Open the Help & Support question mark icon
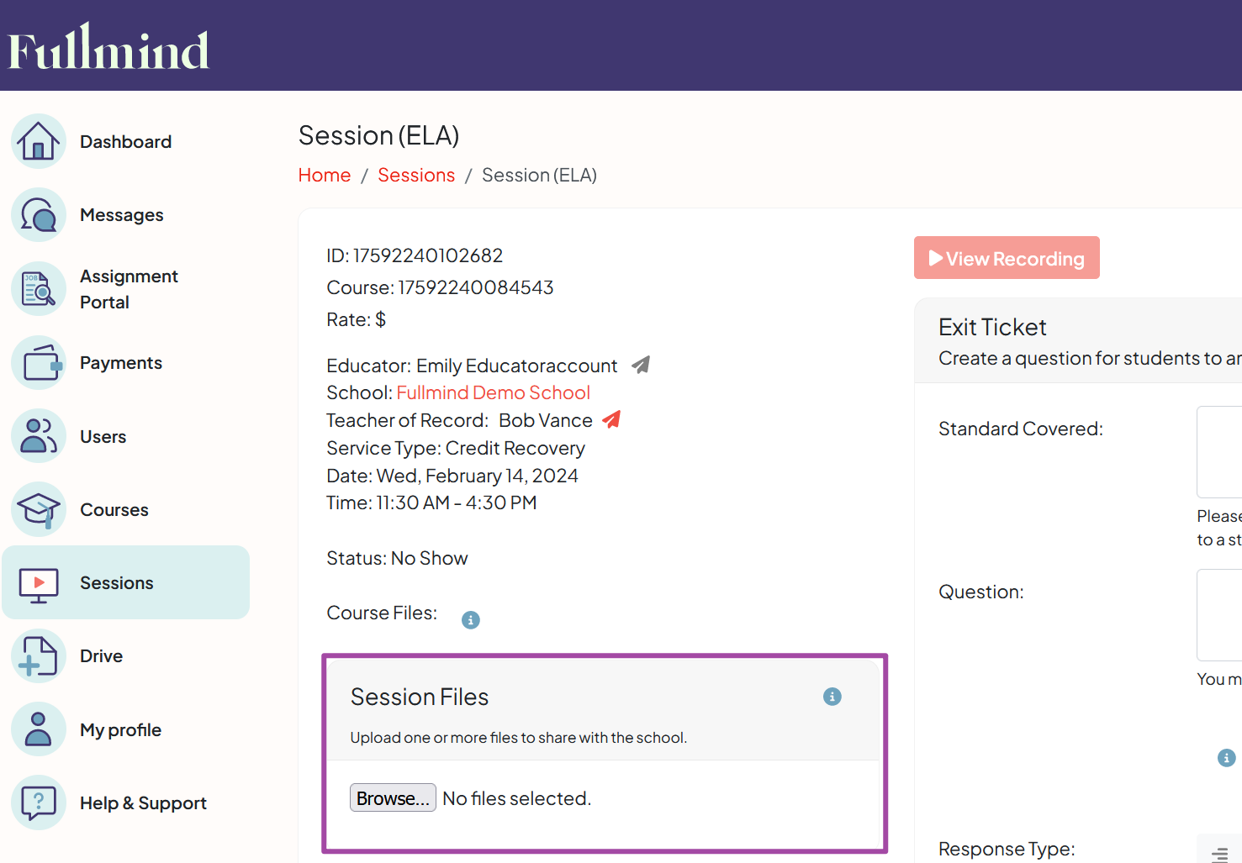 (x=38, y=802)
